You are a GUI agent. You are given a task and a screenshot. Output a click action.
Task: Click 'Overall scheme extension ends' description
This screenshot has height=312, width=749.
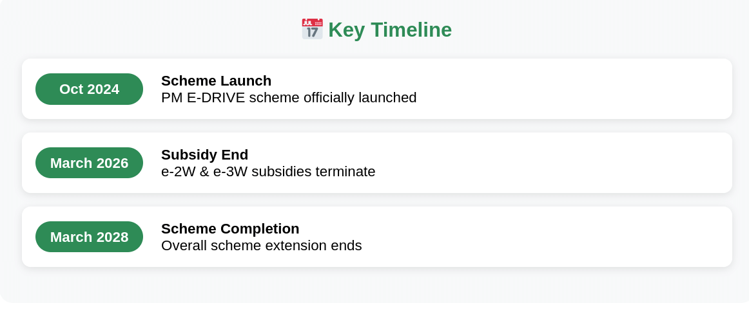click(x=261, y=246)
